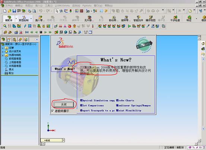Open the 特征 Features button dropdown arrow
Screen dimensions: 206x150
click(196, 19)
